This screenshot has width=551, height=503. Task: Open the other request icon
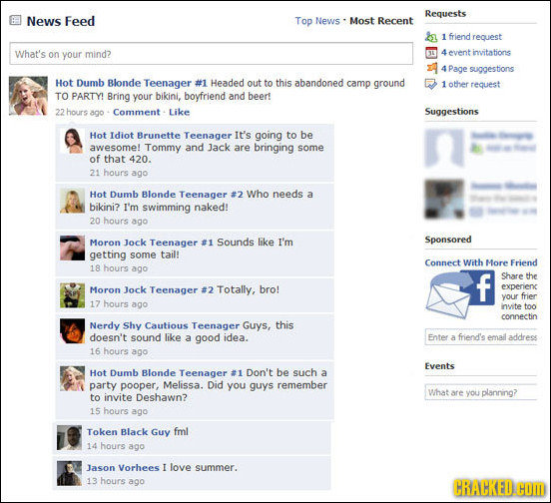click(x=431, y=84)
